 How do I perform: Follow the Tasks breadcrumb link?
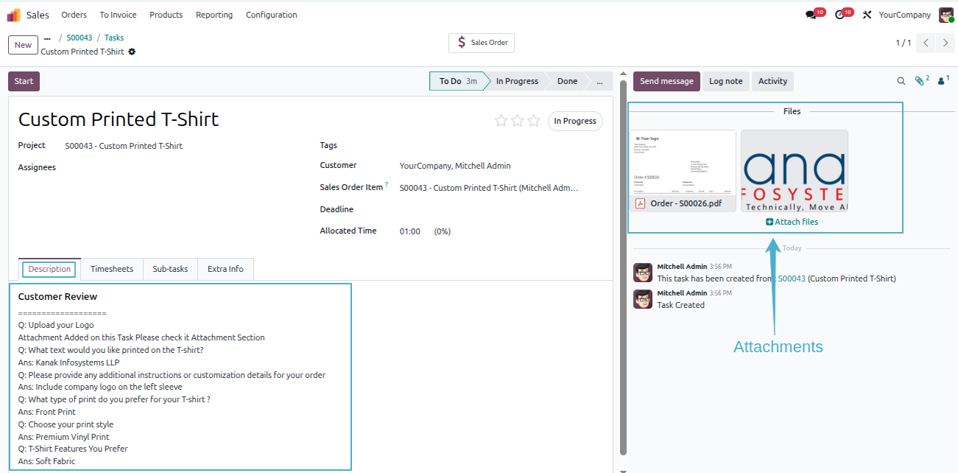tap(114, 38)
